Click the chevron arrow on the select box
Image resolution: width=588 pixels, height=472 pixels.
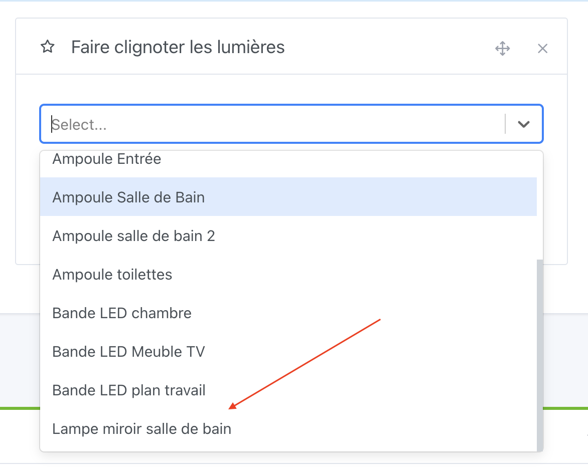(x=523, y=124)
